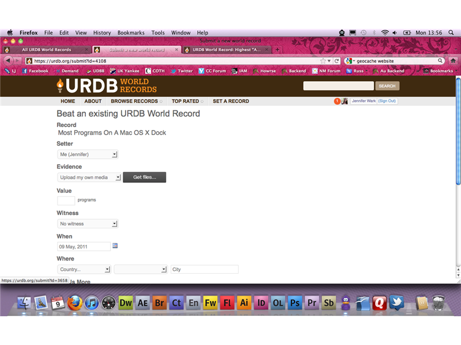Expand the Top Rated menu
This screenshot has height=345, width=461.
(187, 101)
